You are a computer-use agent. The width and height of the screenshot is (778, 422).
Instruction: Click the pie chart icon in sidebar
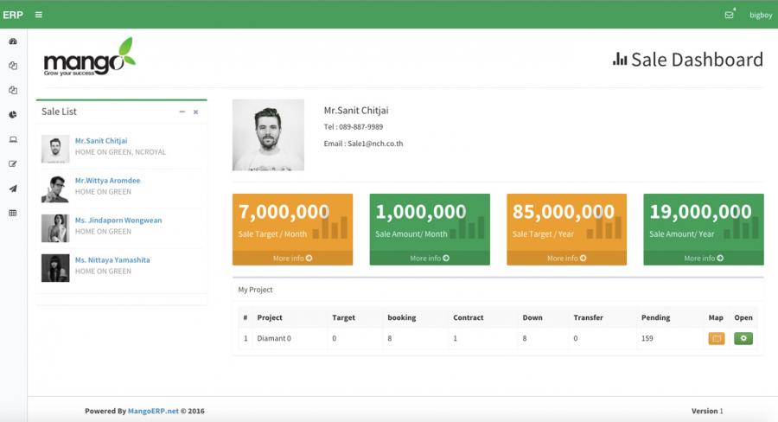(13, 114)
